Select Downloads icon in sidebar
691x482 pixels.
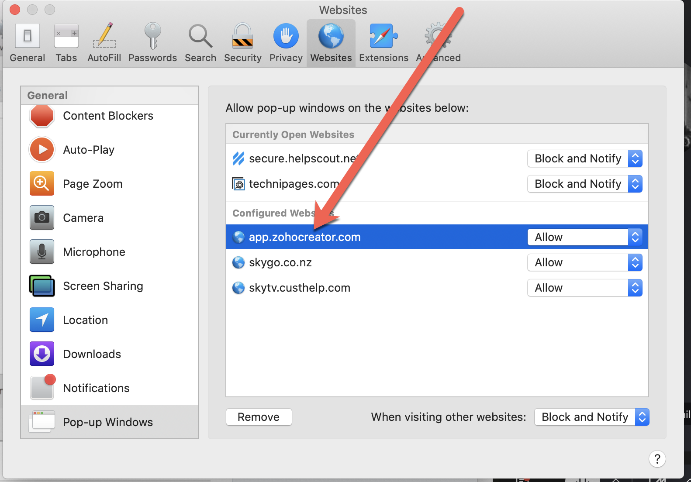(42, 354)
